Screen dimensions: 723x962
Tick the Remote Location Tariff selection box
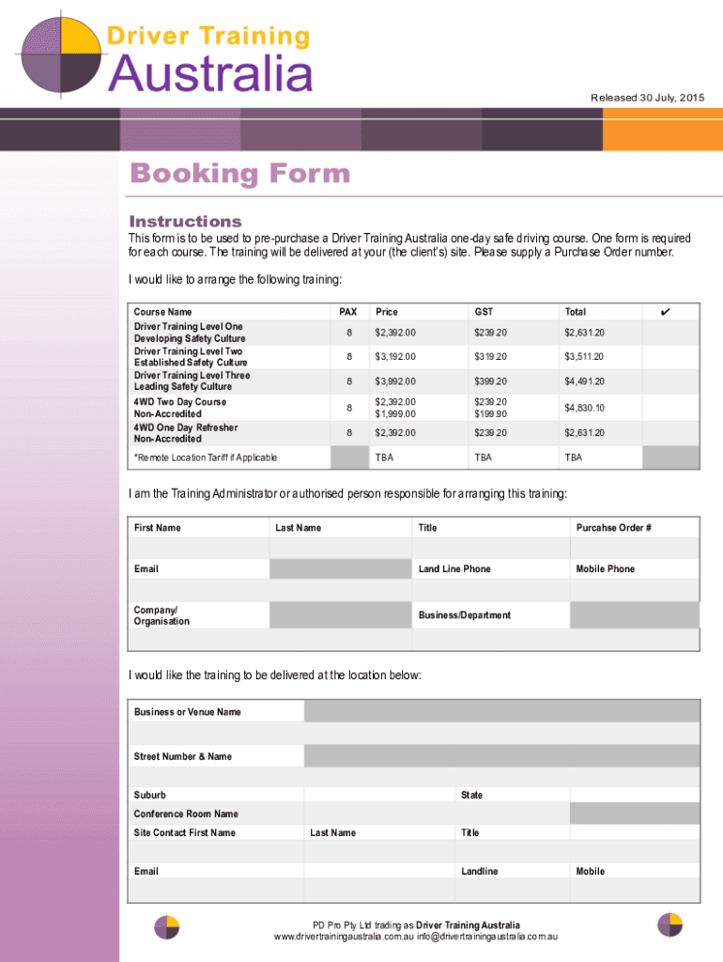(669, 458)
